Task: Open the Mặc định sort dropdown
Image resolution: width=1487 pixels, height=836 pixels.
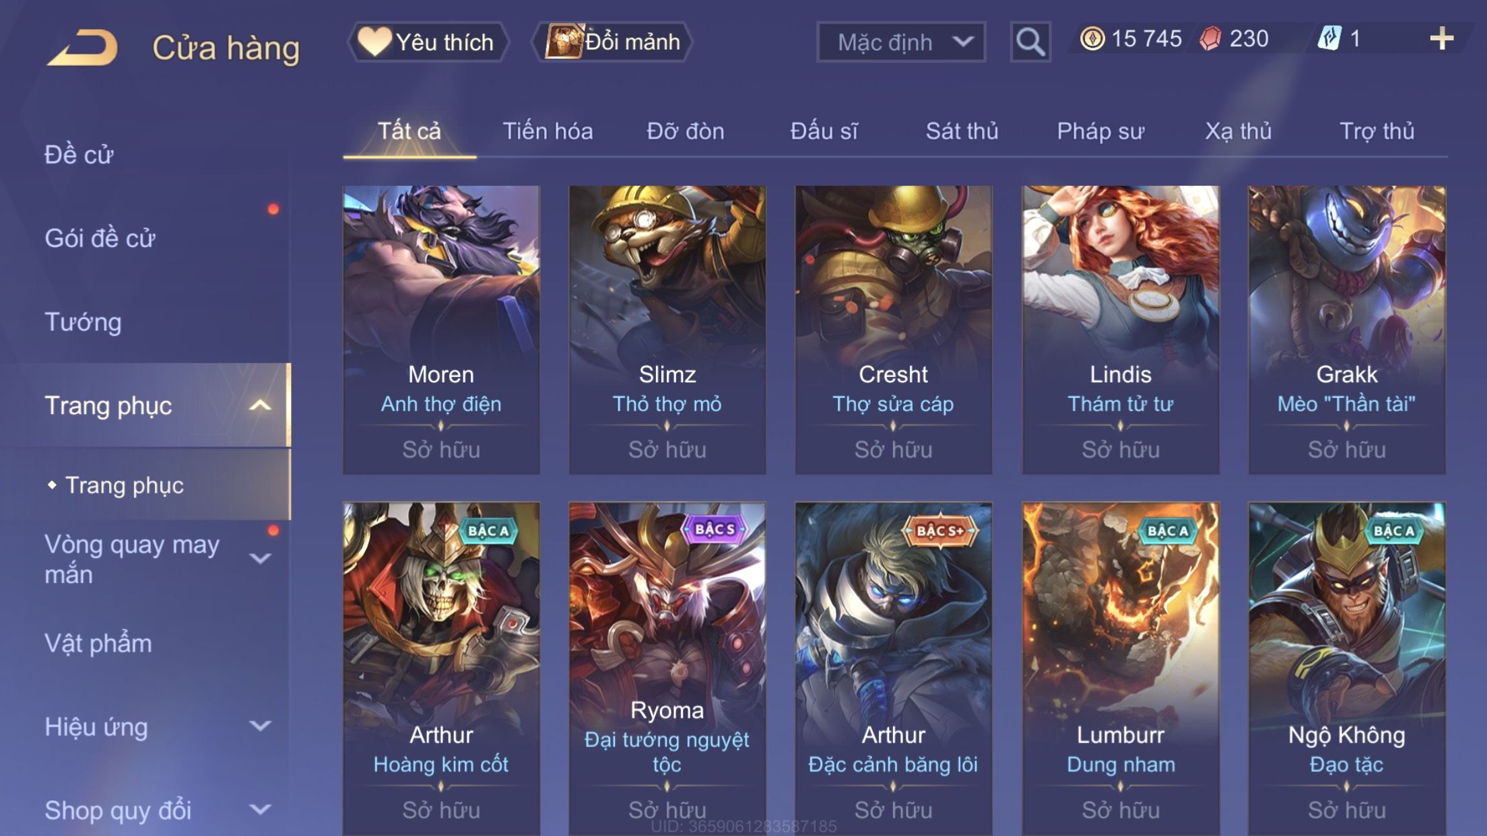Action: (901, 42)
